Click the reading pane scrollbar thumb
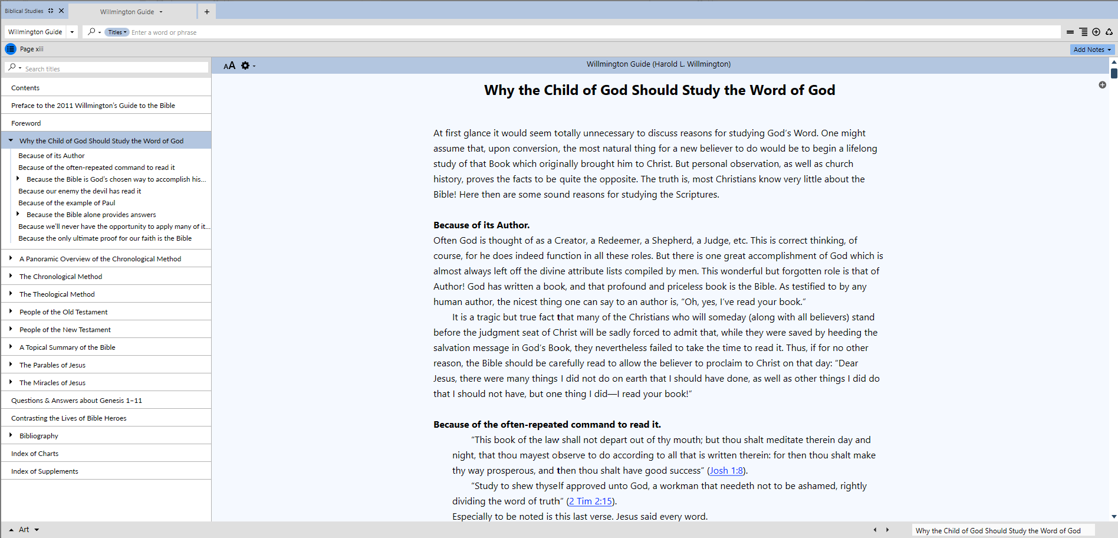 [x=1114, y=73]
